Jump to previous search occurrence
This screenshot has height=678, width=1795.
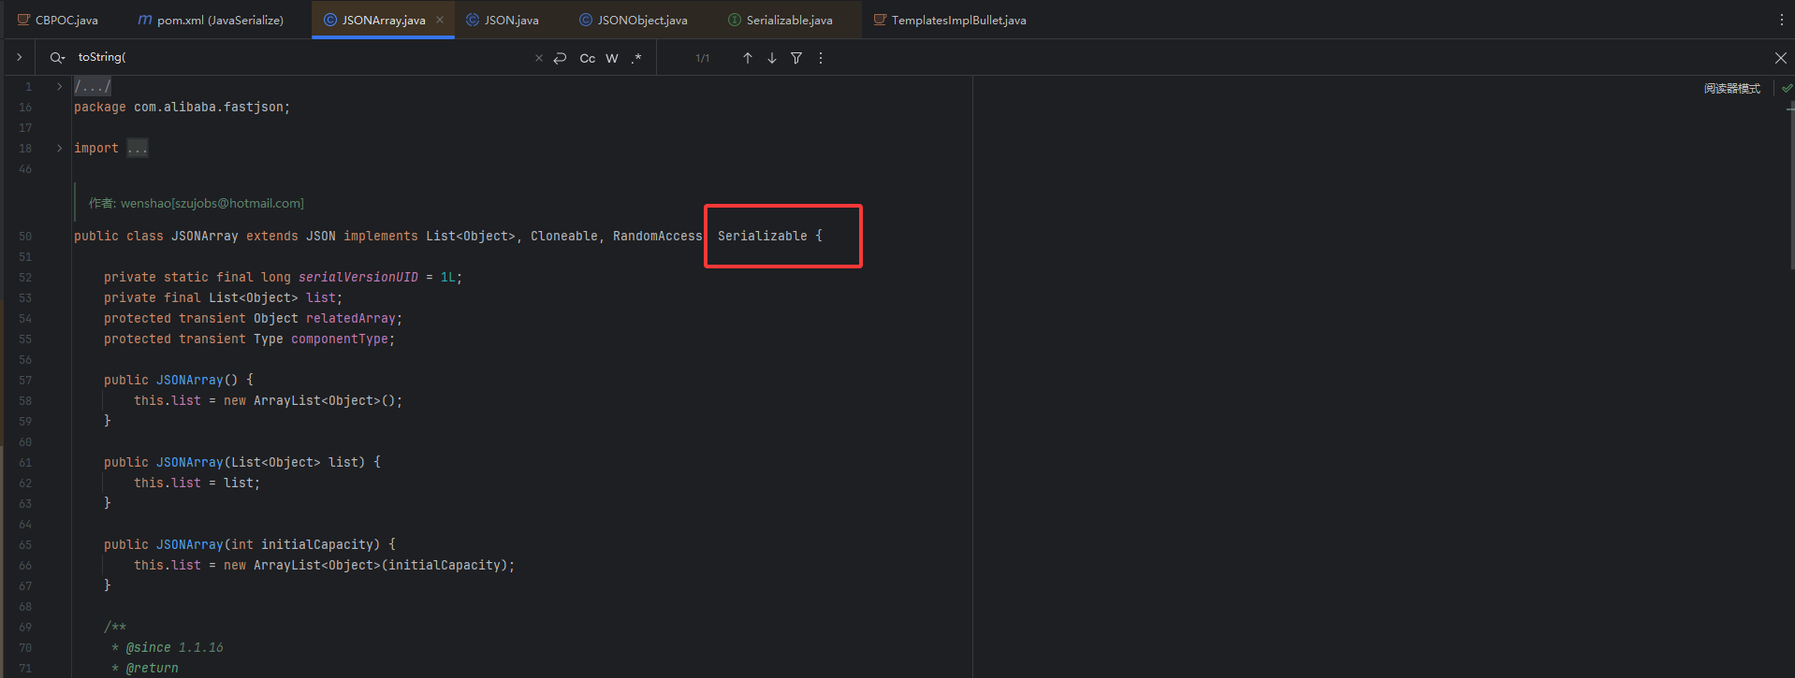748,58
